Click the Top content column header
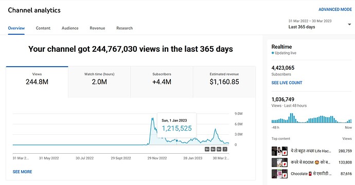This screenshot has width=355, height=185. click(281, 139)
